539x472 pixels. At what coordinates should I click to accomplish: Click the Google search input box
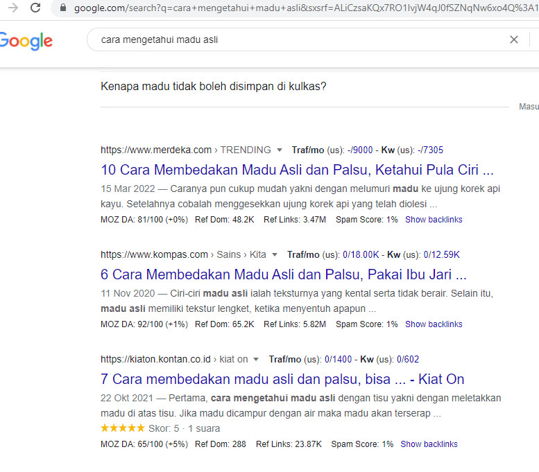[298, 40]
